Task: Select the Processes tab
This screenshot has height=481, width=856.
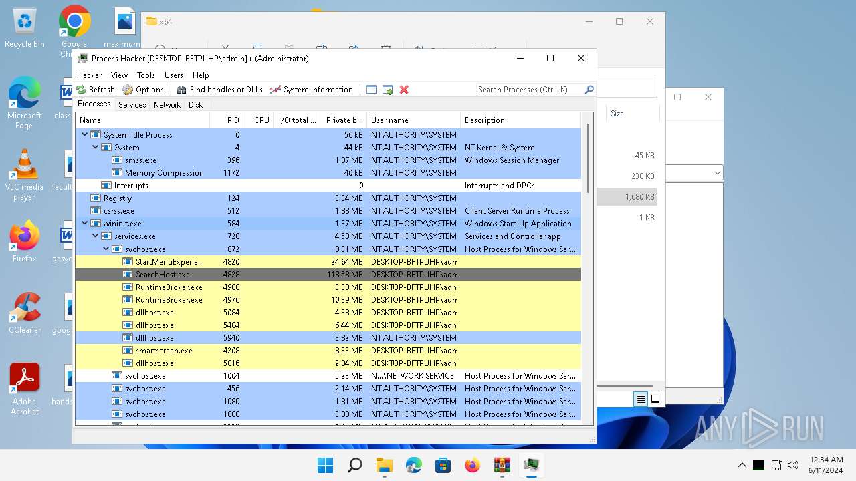Action: point(94,104)
